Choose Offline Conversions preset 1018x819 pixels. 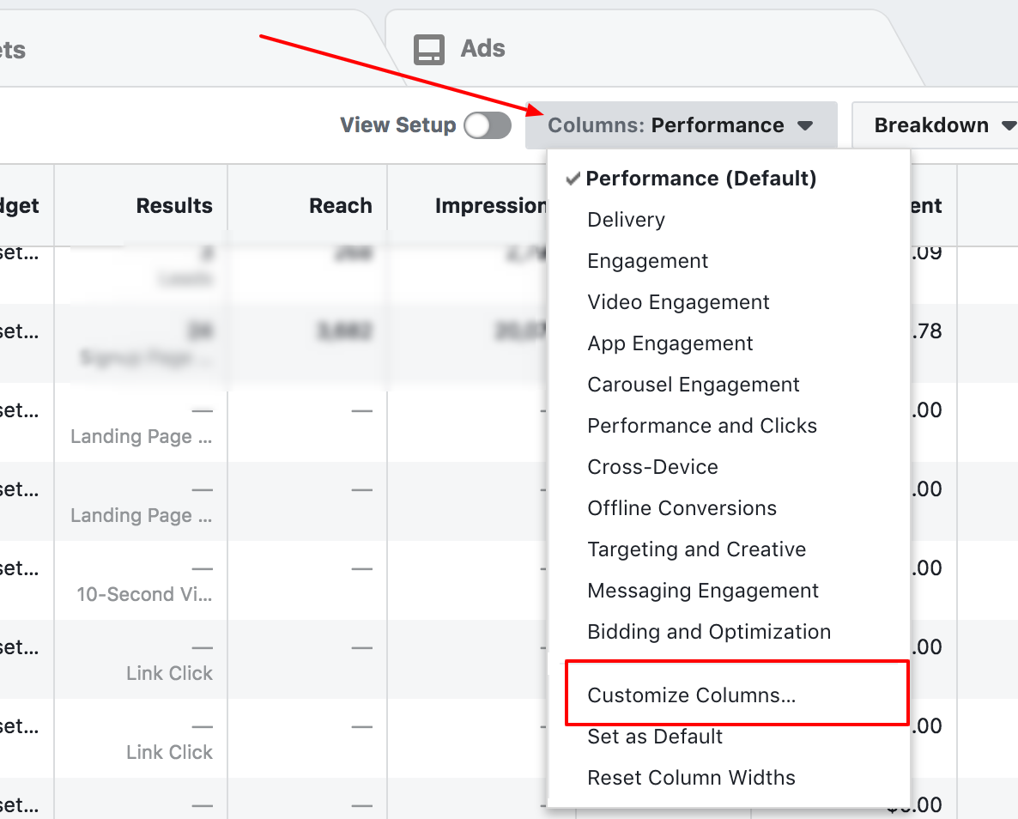[682, 508]
